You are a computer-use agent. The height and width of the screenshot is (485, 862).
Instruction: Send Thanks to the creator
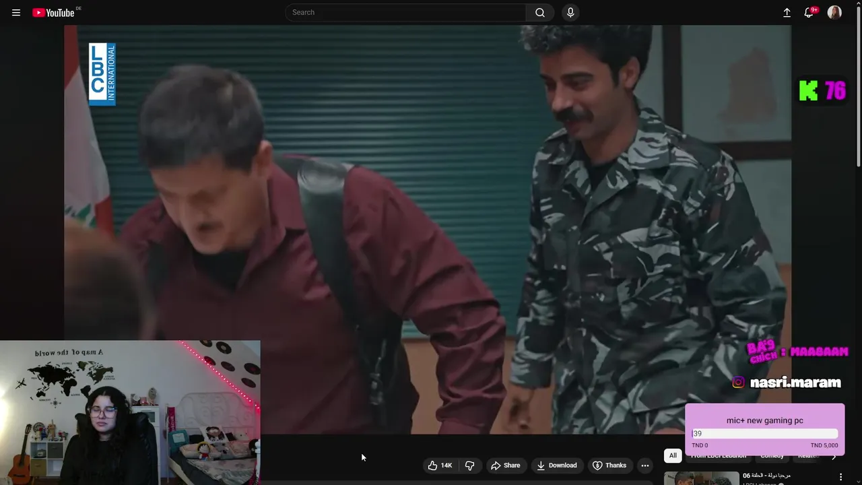609,465
